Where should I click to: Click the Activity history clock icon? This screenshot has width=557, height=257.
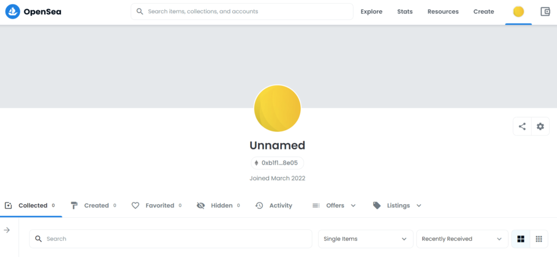point(259,205)
